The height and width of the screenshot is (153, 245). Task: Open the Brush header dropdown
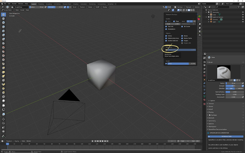[75, 7]
